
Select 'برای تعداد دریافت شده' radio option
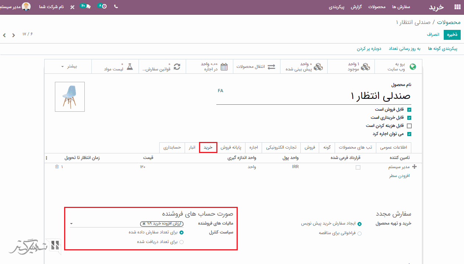(181, 242)
